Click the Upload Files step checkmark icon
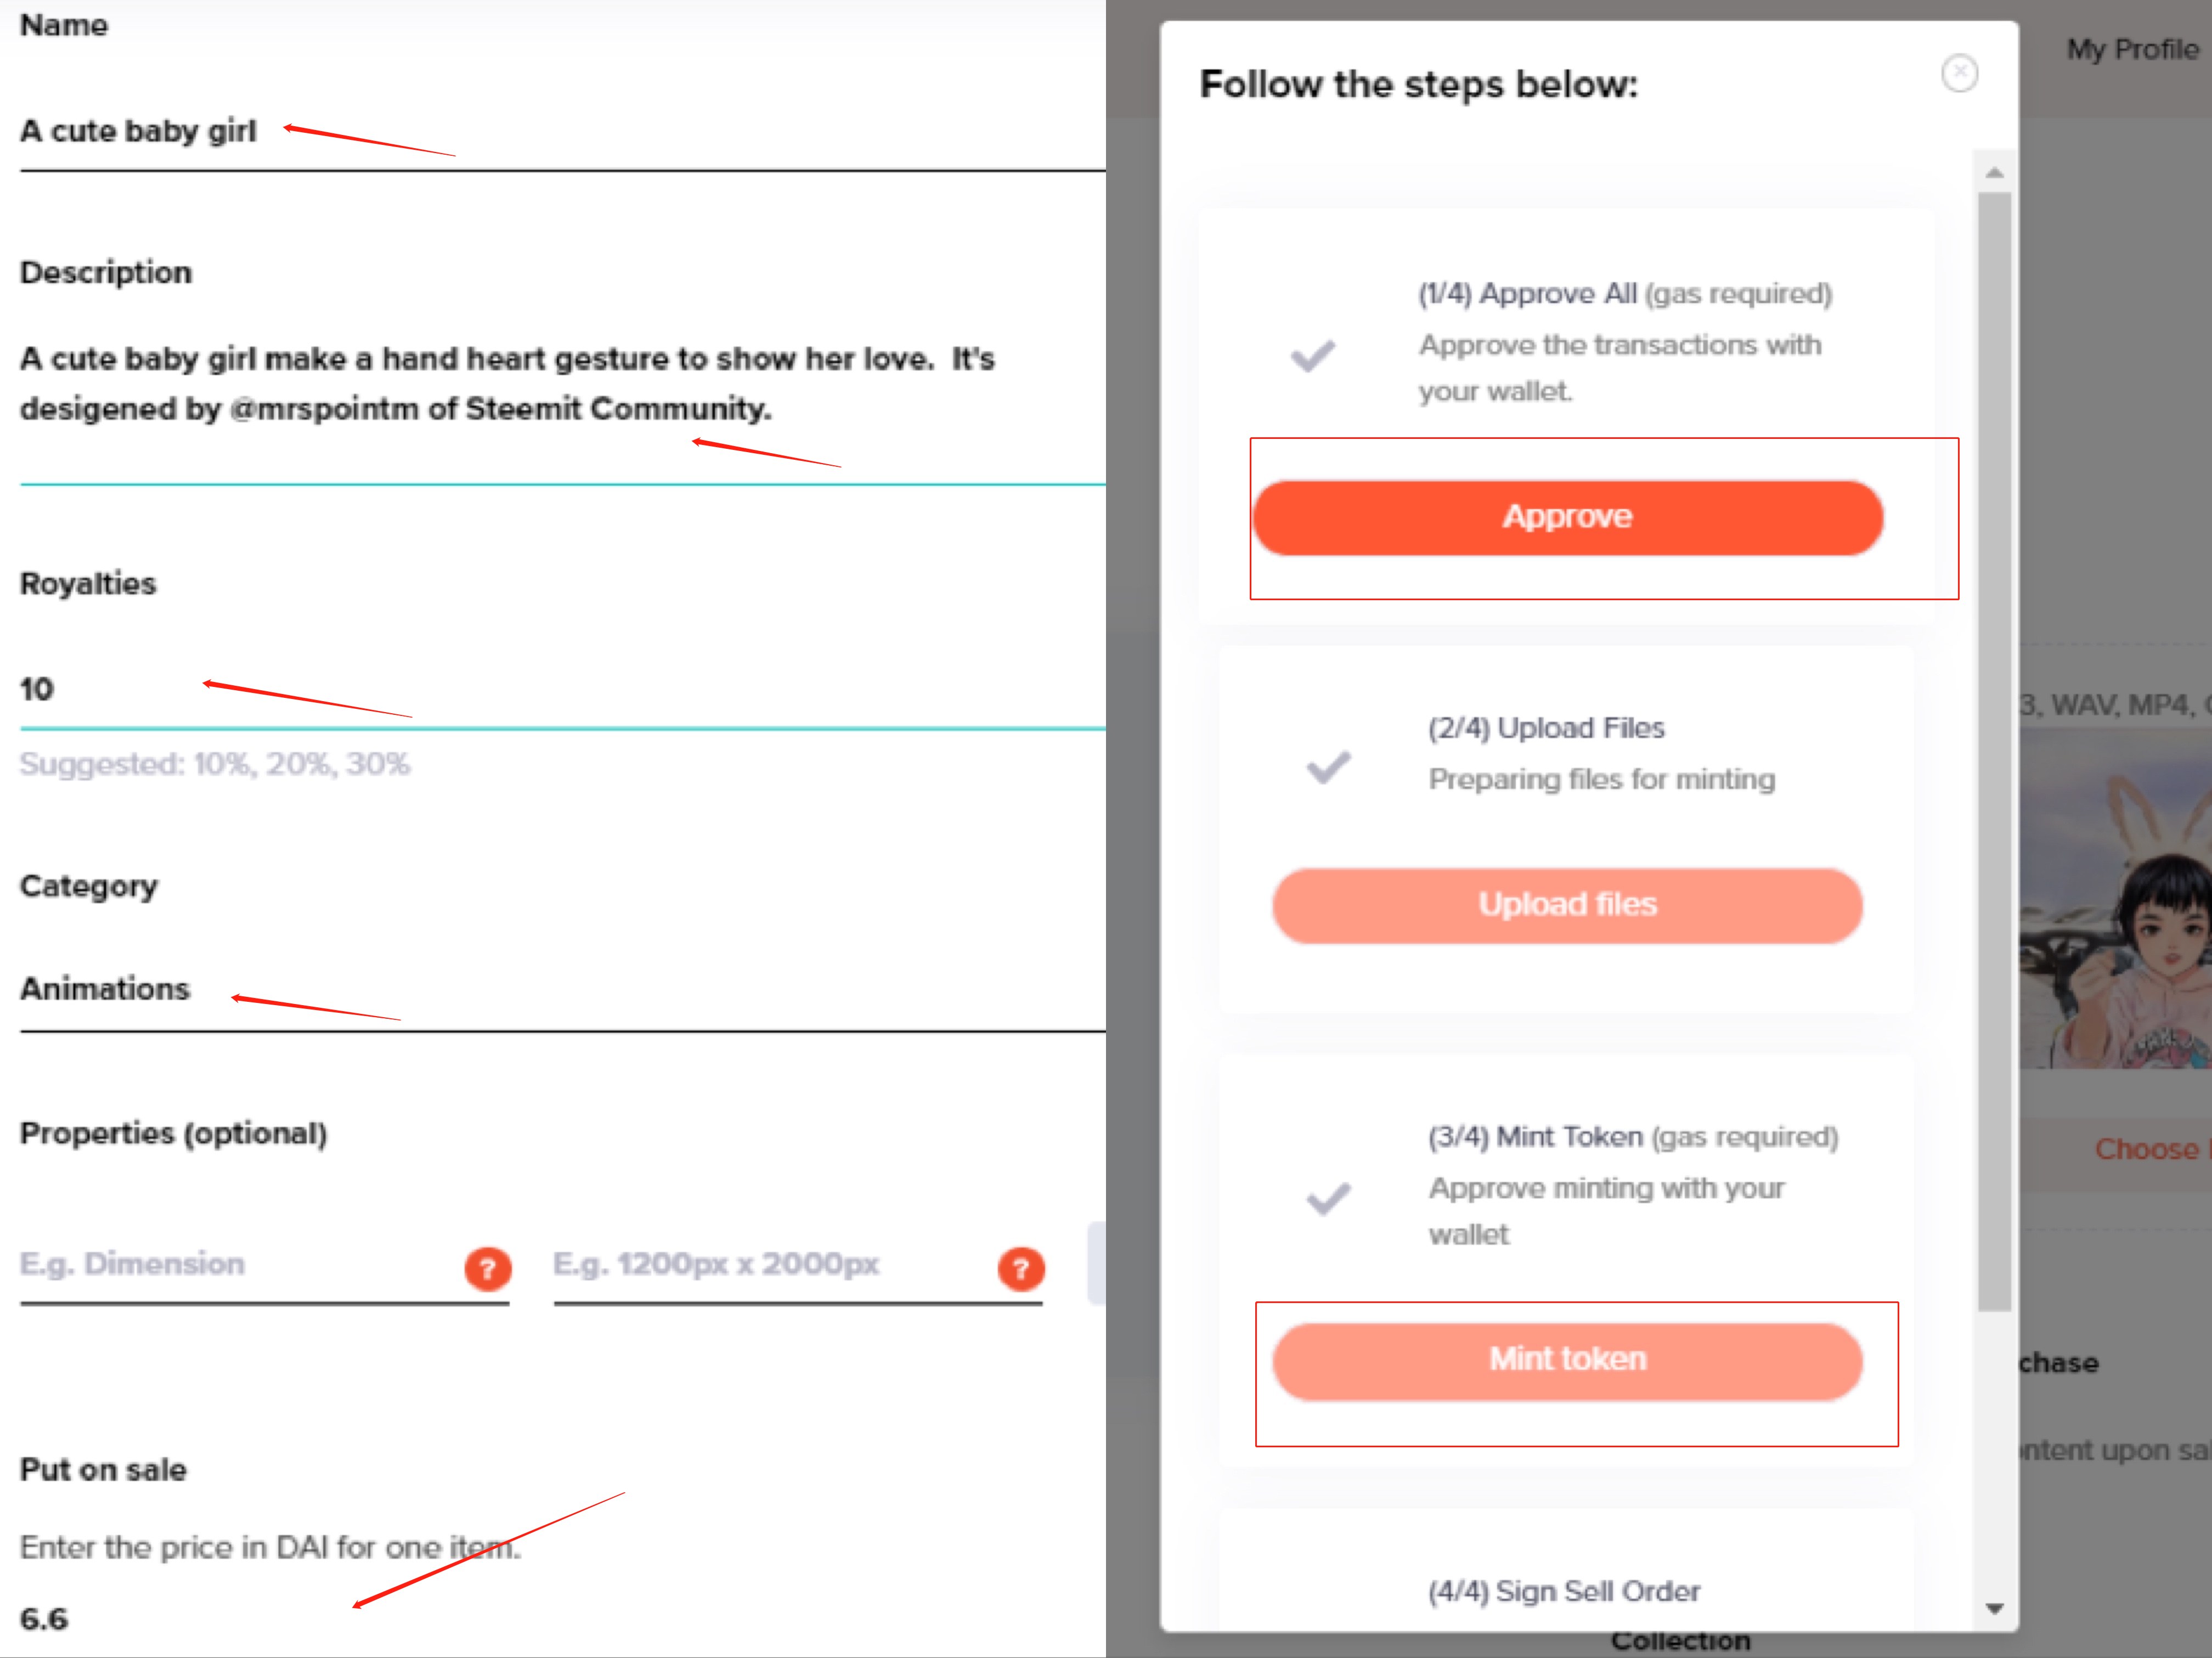The image size is (2212, 1658). [x=1328, y=767]
